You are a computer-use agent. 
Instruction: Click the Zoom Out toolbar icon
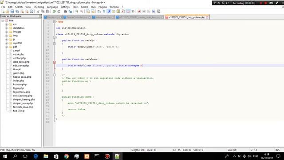coord(82,12)
